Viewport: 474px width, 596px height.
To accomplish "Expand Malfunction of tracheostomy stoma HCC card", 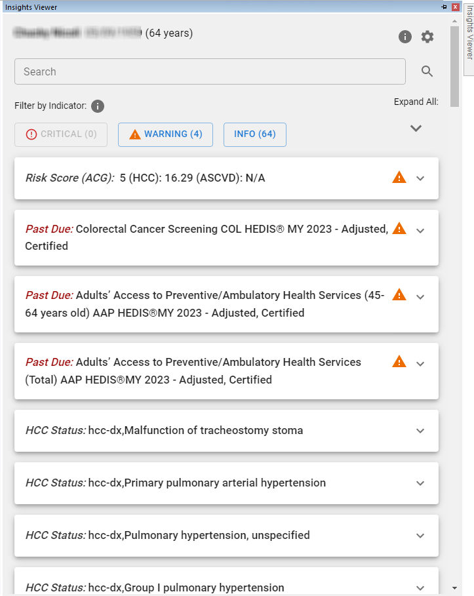I will (420, 431).
